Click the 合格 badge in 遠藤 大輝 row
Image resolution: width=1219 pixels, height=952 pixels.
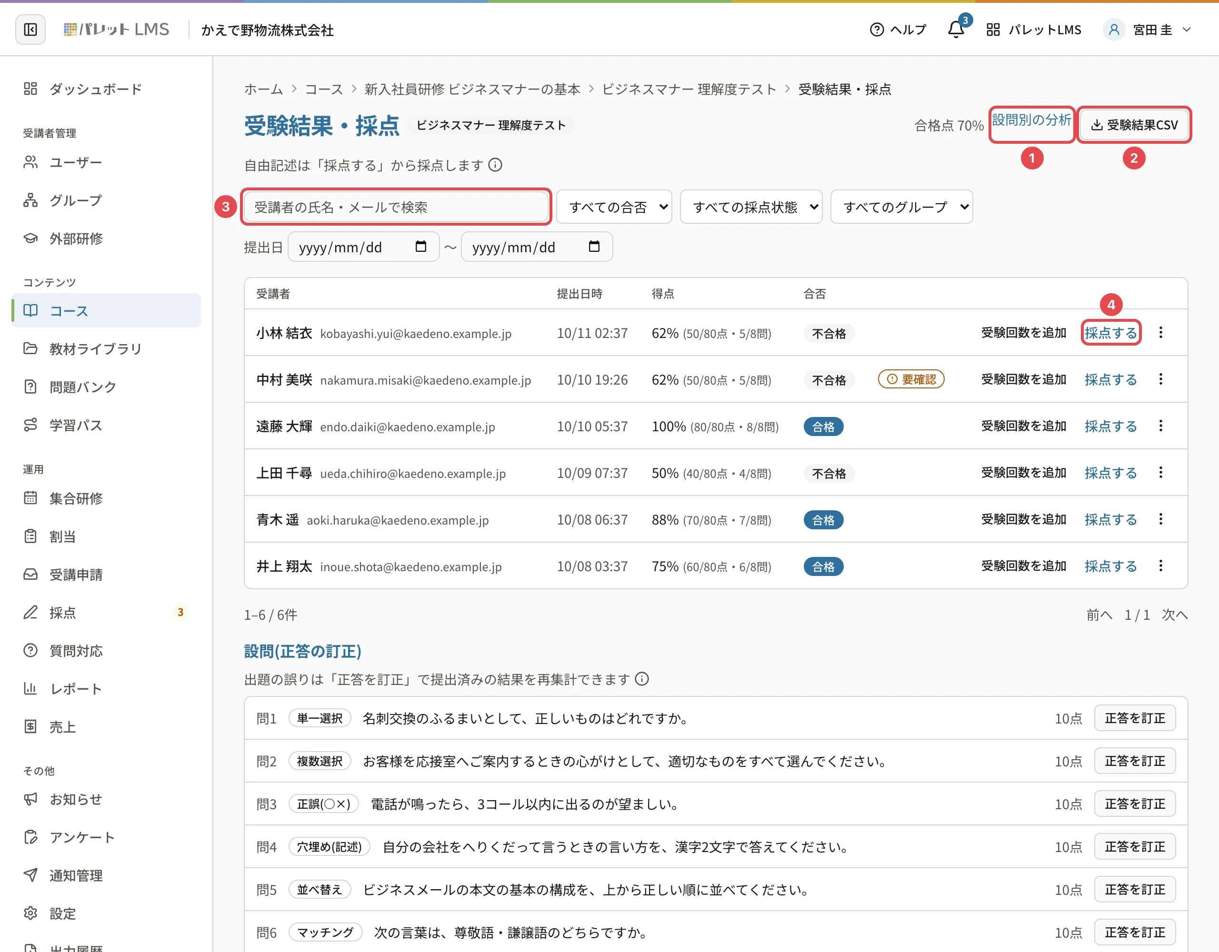[x=823, y=426]
